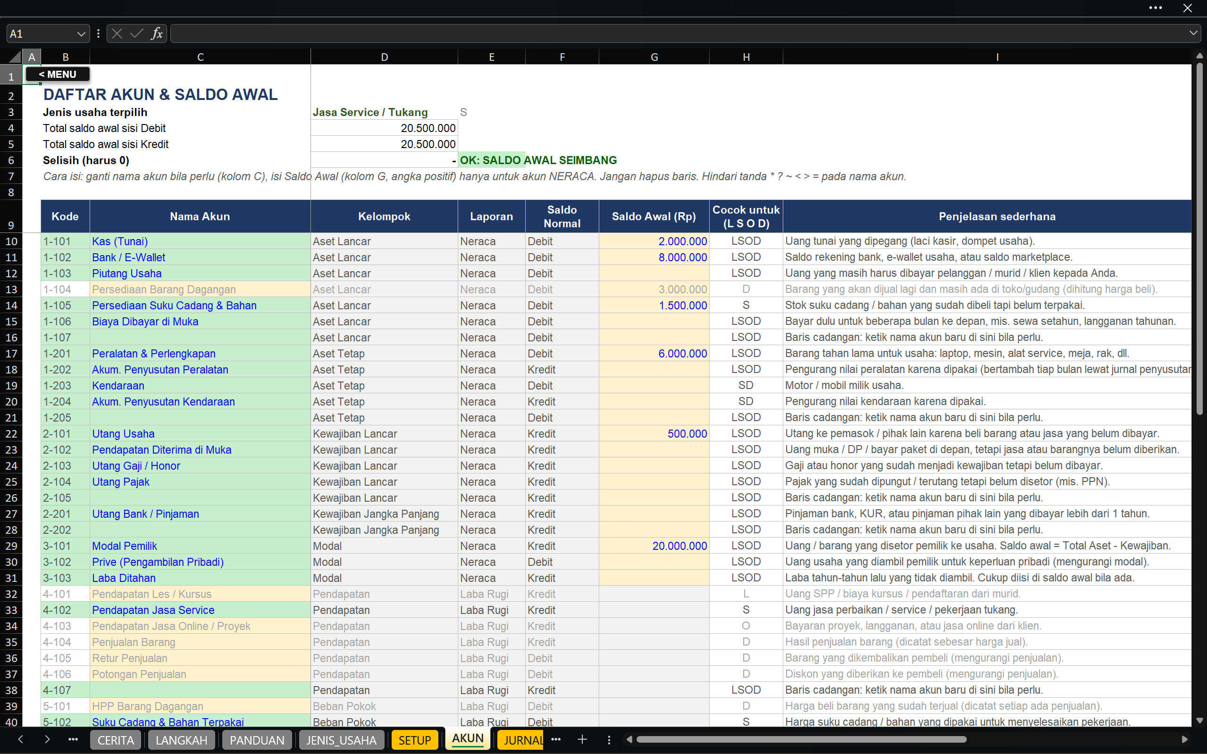1207x754 pixels.
Task: Click the Insert Function fx icon
Action: point(157,33)
